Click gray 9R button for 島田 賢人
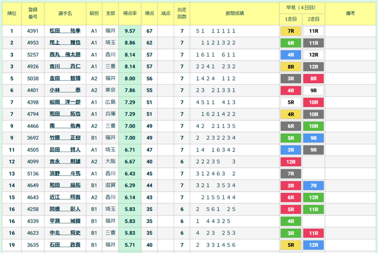 coord(314,150)
